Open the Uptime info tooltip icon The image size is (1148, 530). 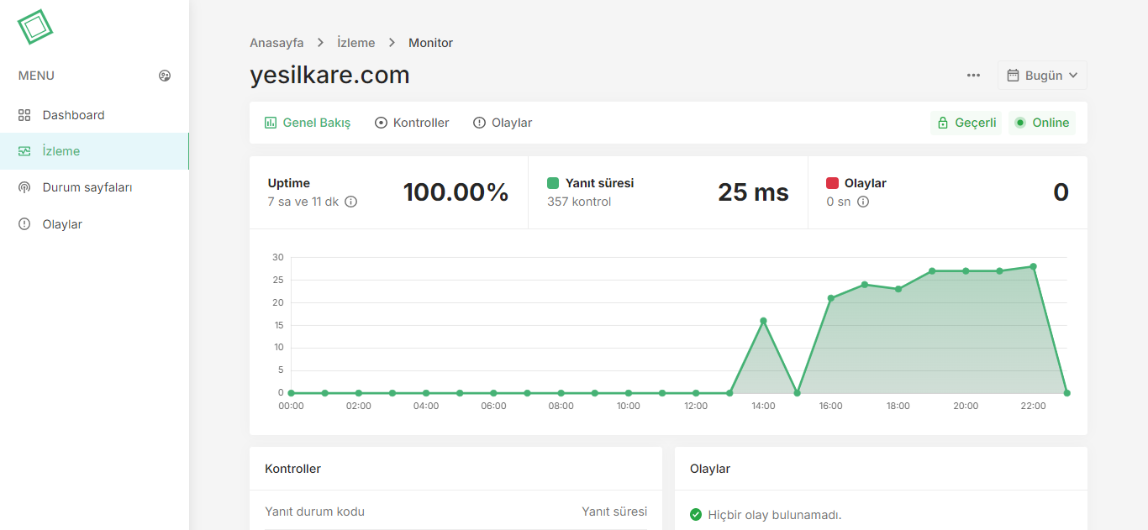click(x=350, y=202)
